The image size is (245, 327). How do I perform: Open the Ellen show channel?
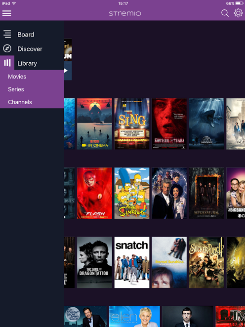point(134,317)
